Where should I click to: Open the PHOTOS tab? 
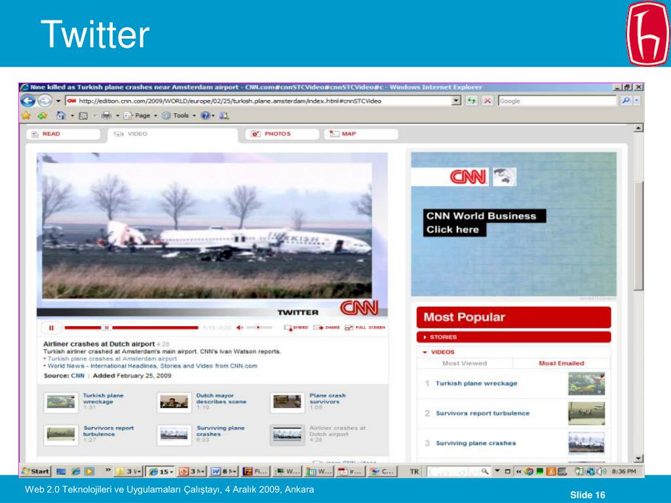(x=282, y=134)
